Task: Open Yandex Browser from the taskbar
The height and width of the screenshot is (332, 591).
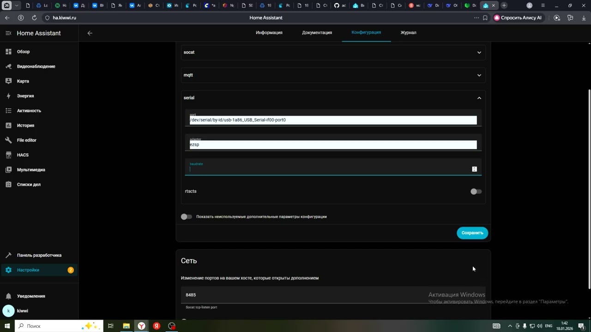Action: pyautogui.click(x=141, y=326)
